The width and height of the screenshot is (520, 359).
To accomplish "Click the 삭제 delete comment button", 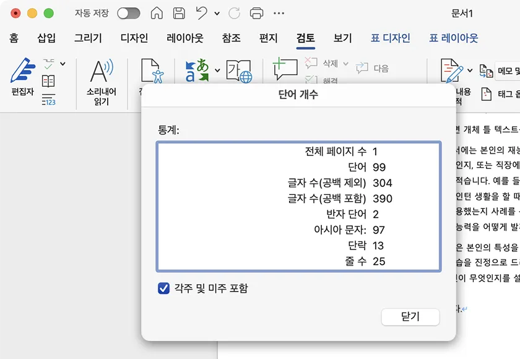I will [321, 63].
